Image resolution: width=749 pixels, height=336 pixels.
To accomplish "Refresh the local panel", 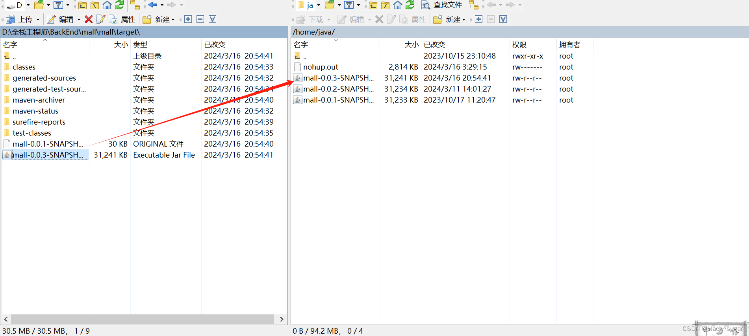I will (x=119, y=5).
